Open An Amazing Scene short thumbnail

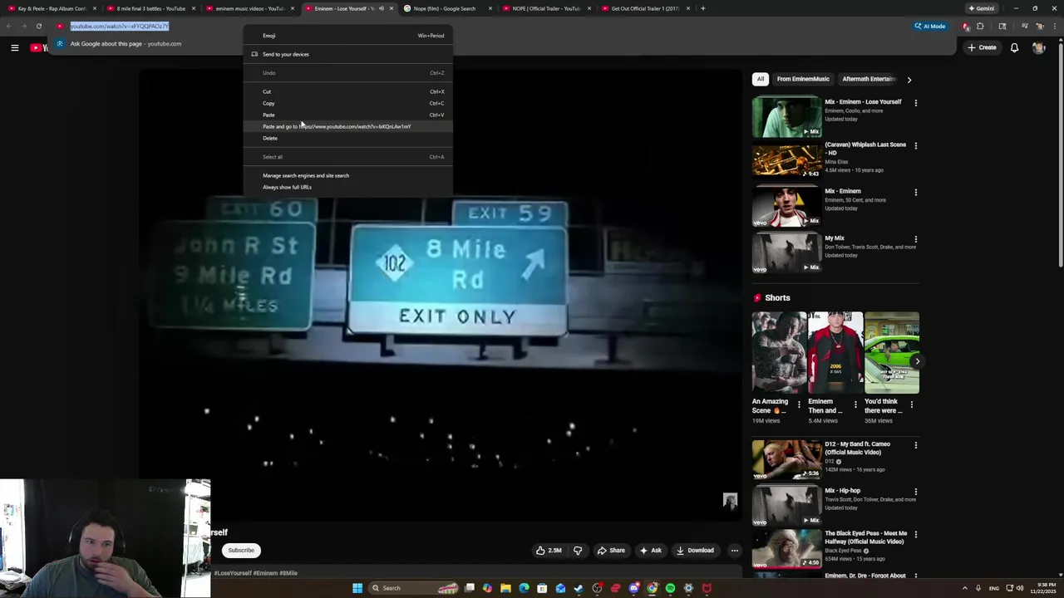(779, 352)
